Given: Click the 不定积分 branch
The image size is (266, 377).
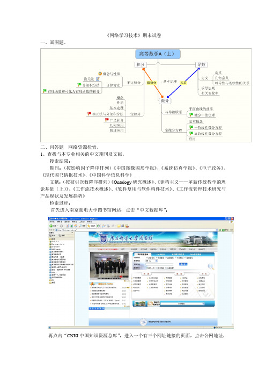Looking at the screenshot, I should [x=134, y=83].
